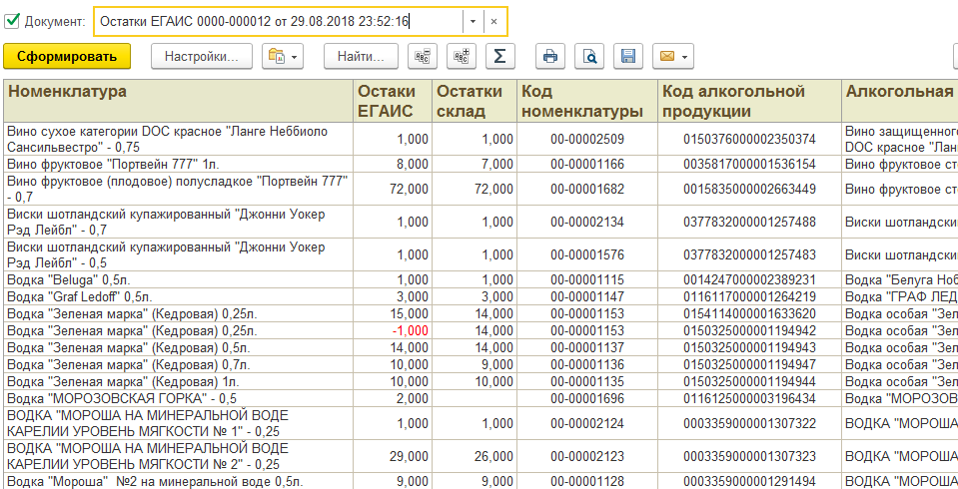Image resolution: width=958 pixels, height=489 pixels.
Task: Click the Сформировать button
Action: [x=67, y=57]
